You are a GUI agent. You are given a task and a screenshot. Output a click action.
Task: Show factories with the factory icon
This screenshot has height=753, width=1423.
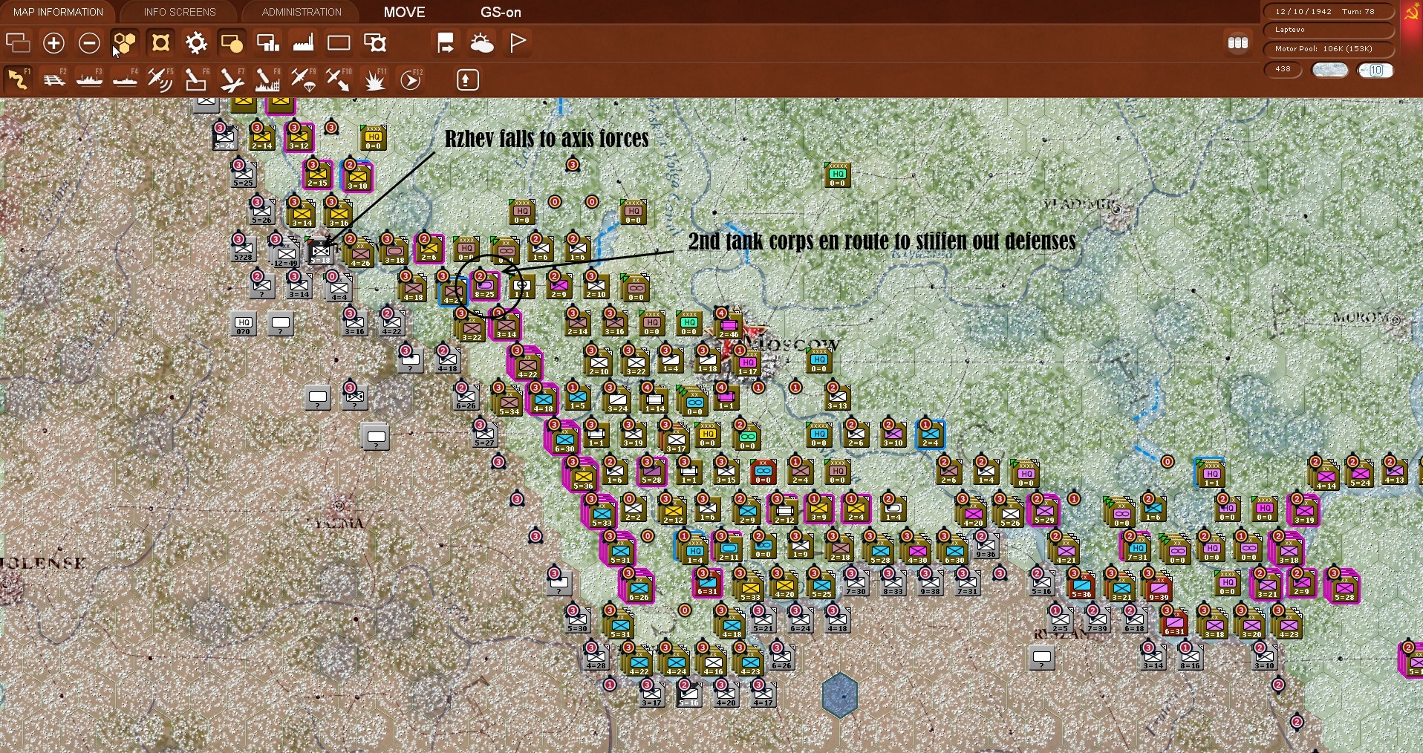pyautogui.click(x=303, y=43)
